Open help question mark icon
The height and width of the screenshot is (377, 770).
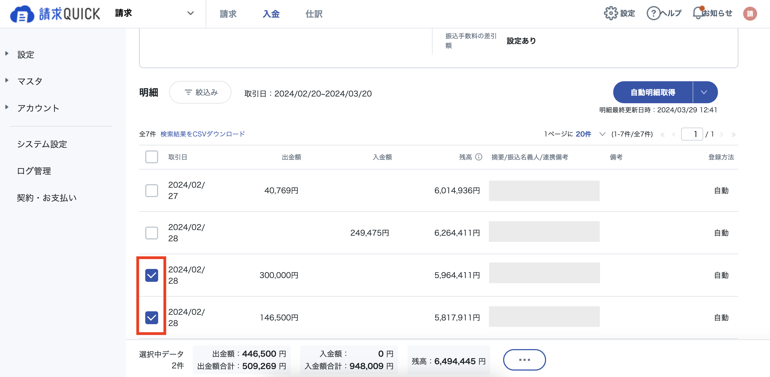click(x=653, y=13)
